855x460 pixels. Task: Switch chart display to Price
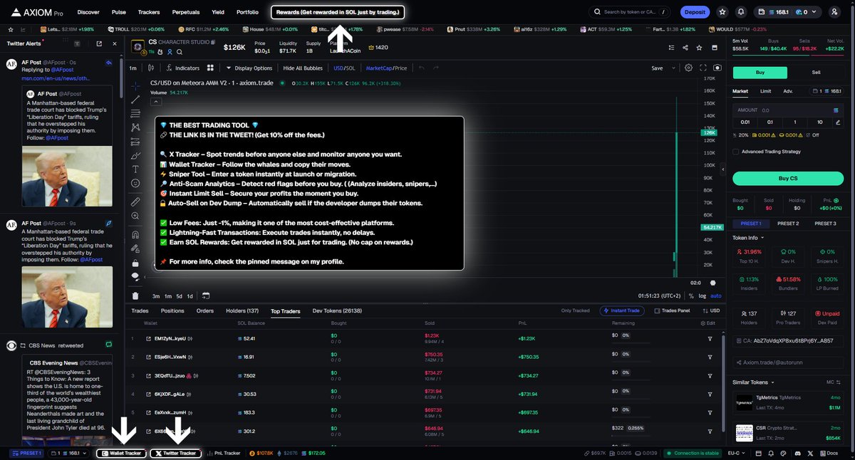[x=400, y=68]
